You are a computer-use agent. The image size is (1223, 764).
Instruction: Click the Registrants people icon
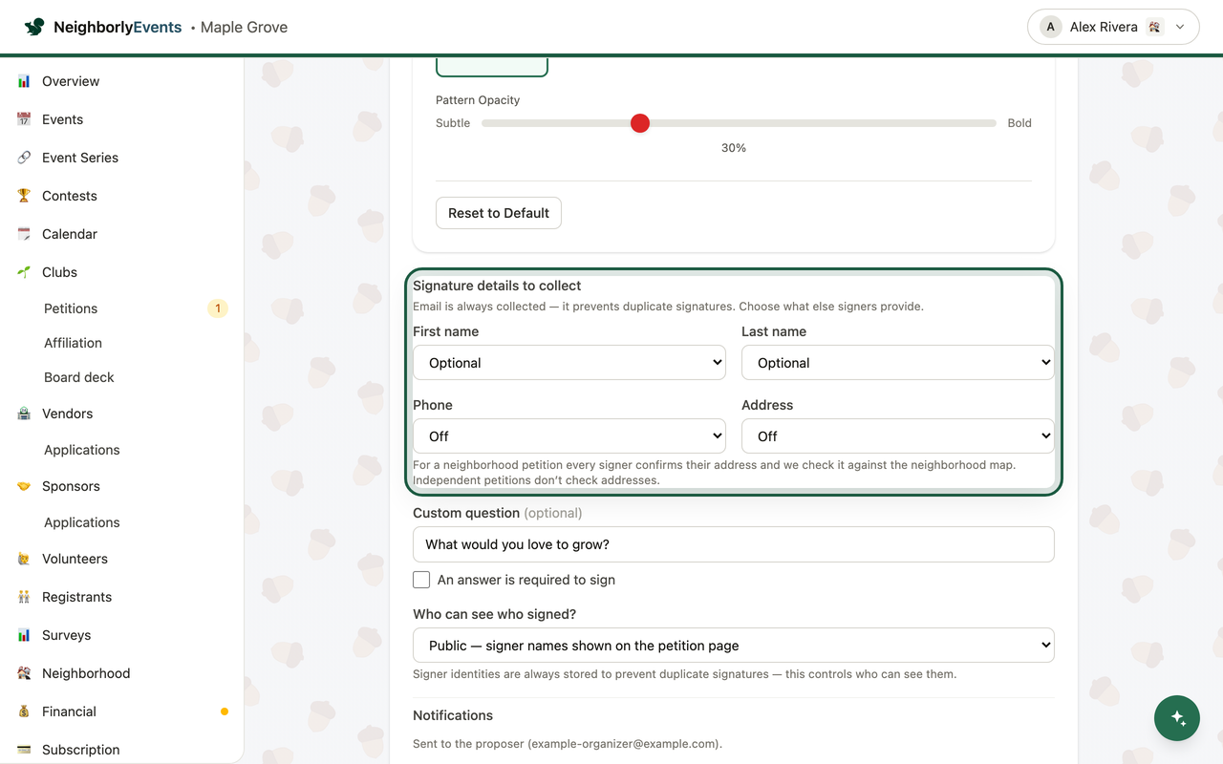click(x=24, y=597)
